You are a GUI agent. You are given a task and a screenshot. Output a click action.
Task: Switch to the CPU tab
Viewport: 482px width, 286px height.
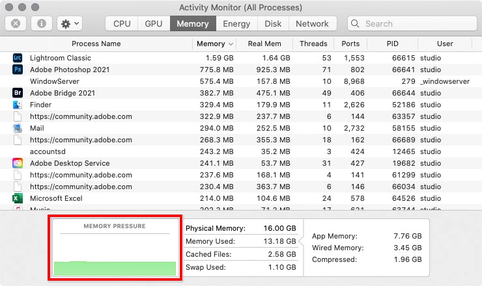click(122, 23)
